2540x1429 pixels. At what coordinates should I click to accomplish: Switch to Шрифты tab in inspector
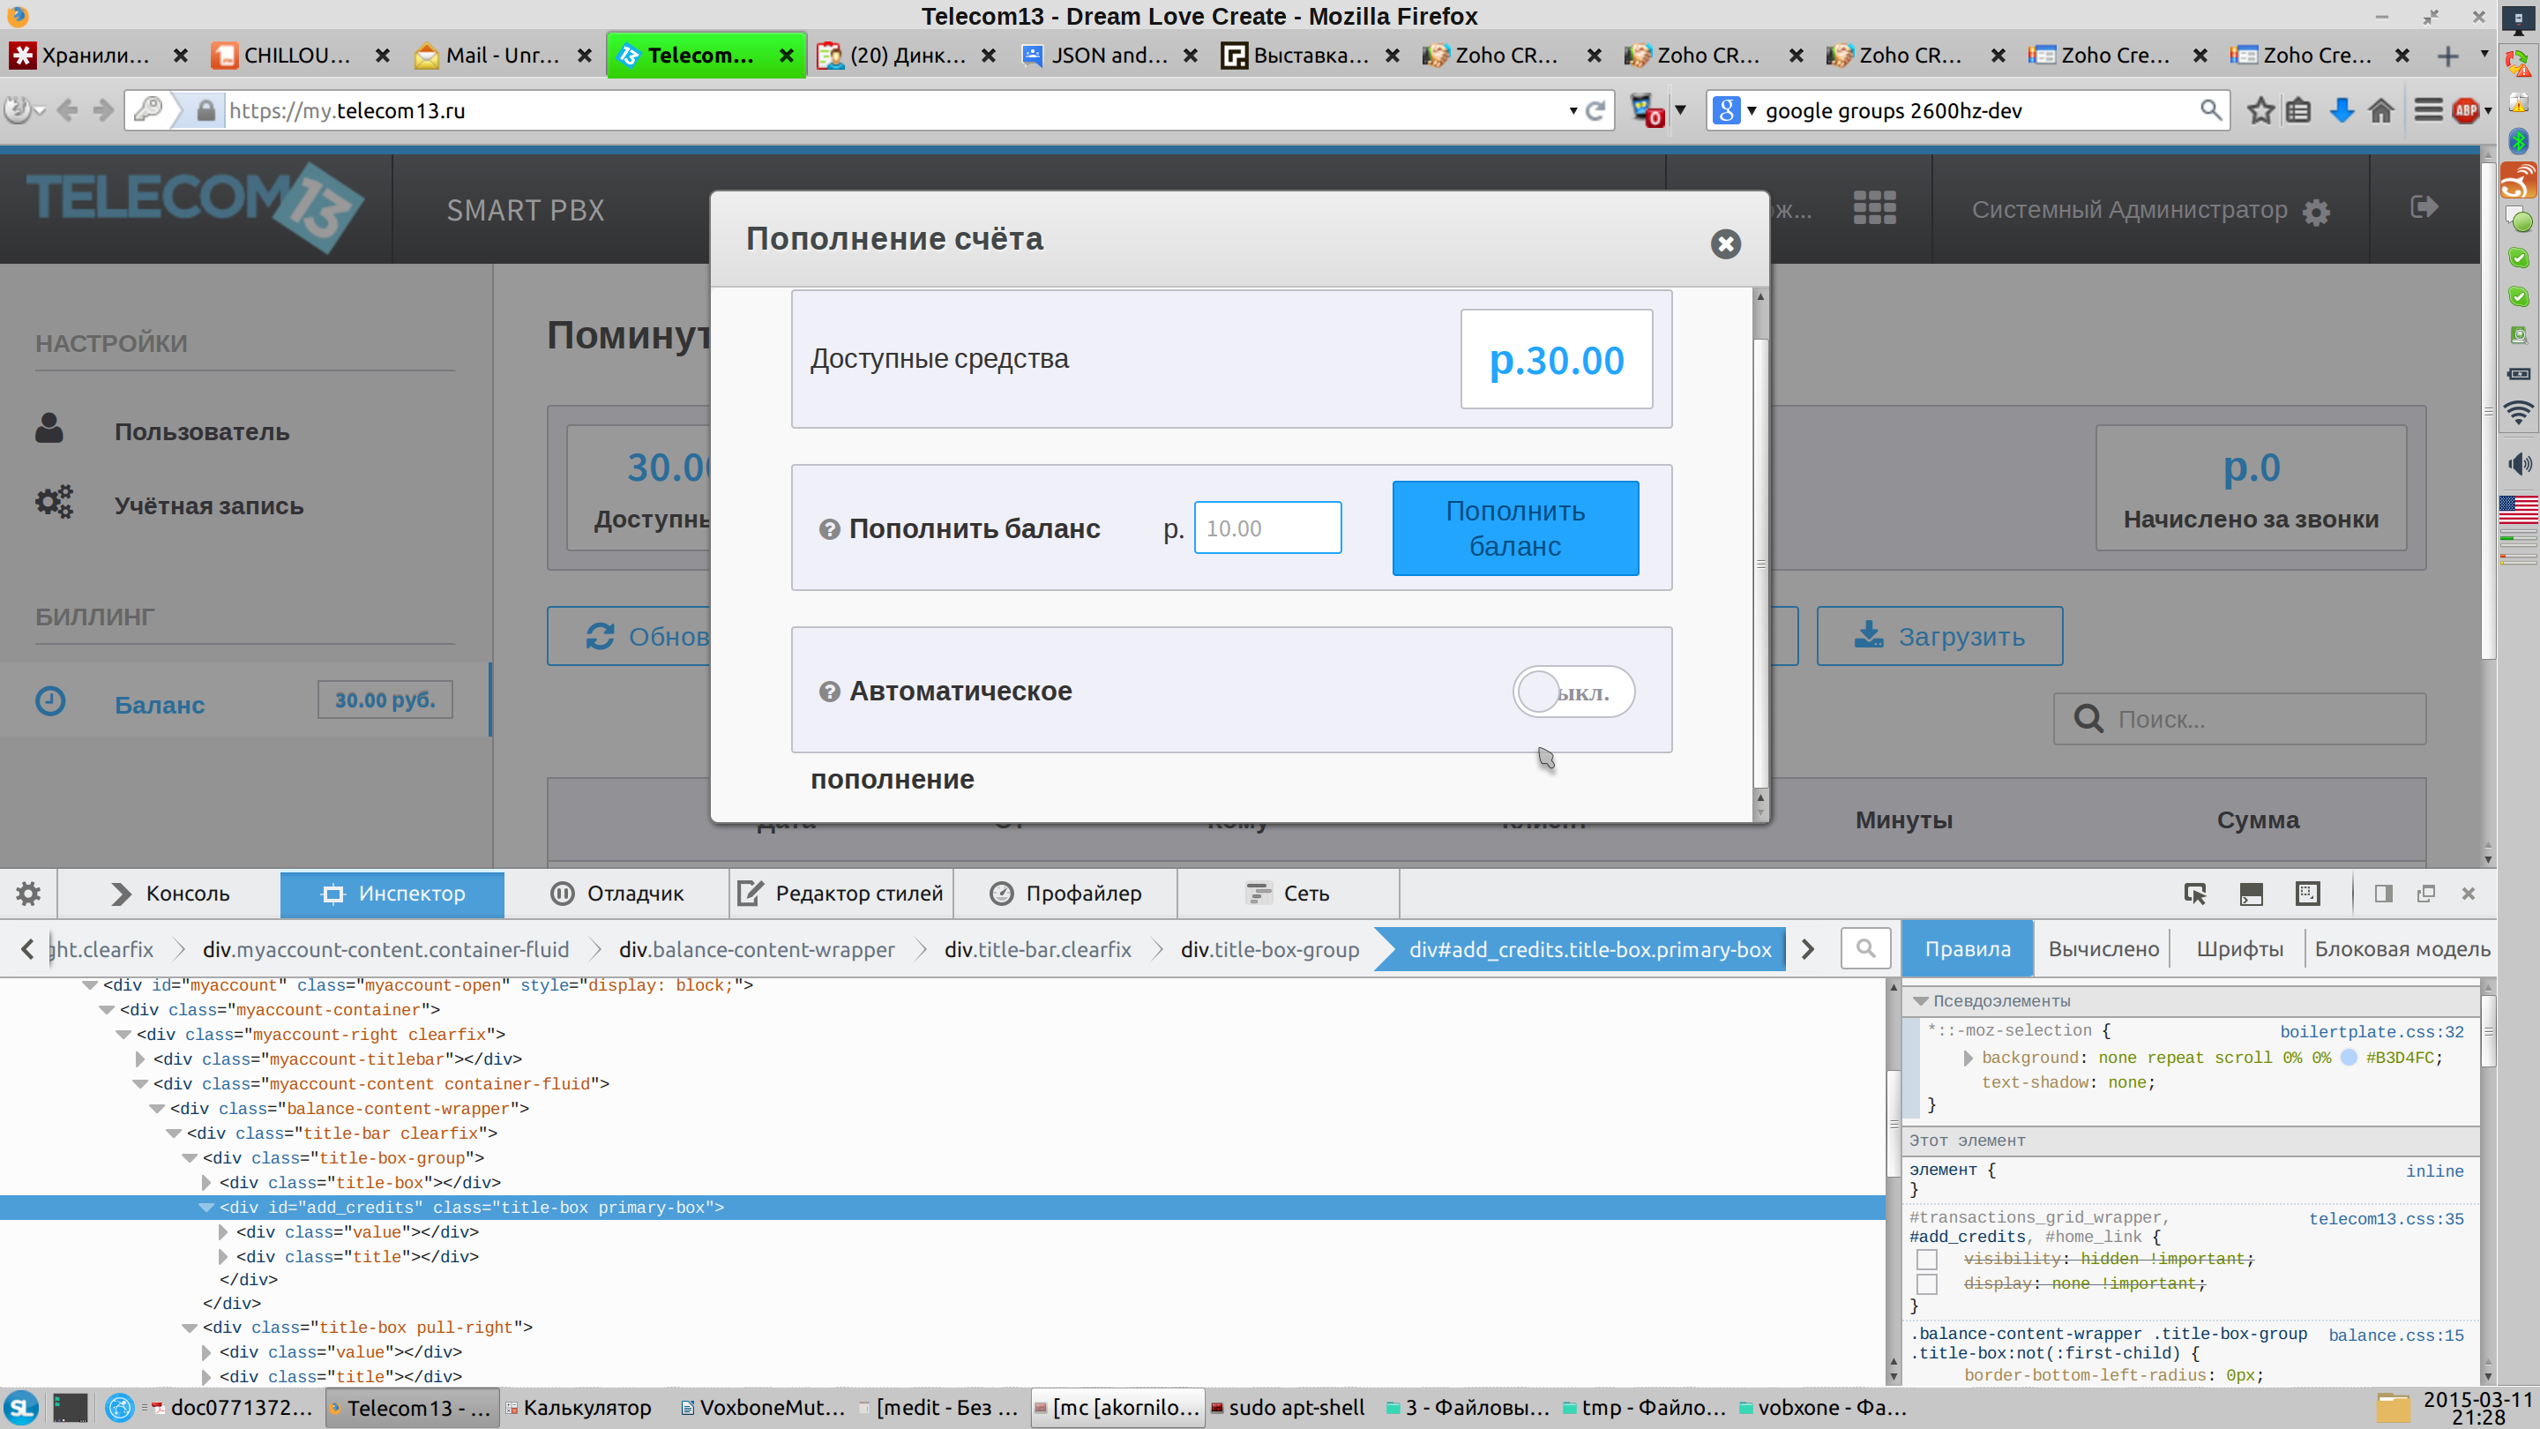tap(2238, 949)
